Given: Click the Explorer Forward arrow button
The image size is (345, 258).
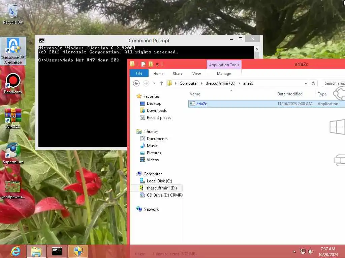Looking at the screenshot, I should tap(146, 83).
